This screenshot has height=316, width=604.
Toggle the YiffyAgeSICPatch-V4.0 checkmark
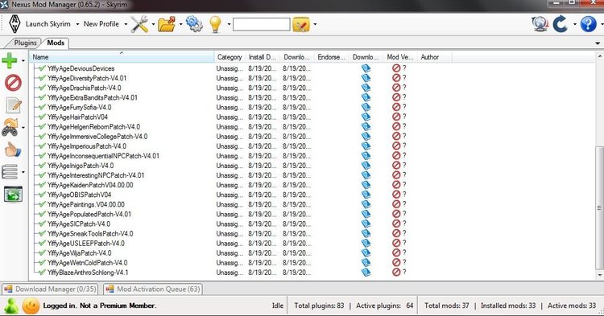pos(43,224)
